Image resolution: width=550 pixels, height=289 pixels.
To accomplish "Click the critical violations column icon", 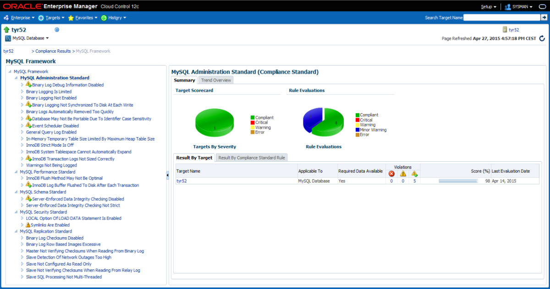I will pyautogui.click(x=391, y=174).
